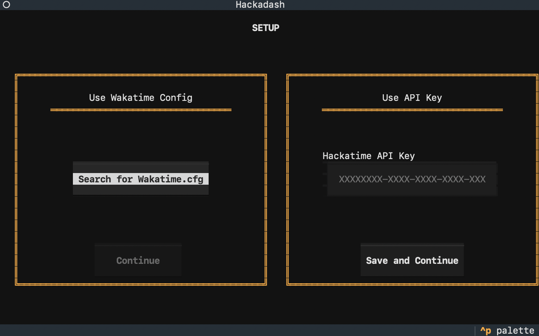Focus the Hackatime API Key input field
539x336 pixels.
click(410, 179)
